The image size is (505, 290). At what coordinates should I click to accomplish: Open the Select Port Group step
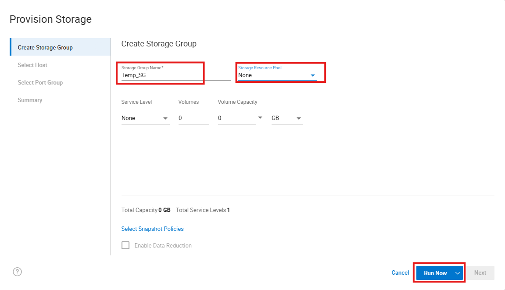click(40, 82)
